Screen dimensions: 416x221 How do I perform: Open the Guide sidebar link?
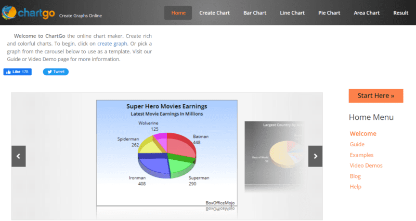(x=357, y=144)
